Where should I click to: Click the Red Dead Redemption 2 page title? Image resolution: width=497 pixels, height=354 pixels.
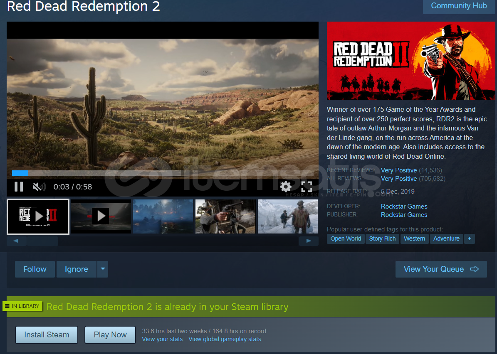[x=83, y=6]
